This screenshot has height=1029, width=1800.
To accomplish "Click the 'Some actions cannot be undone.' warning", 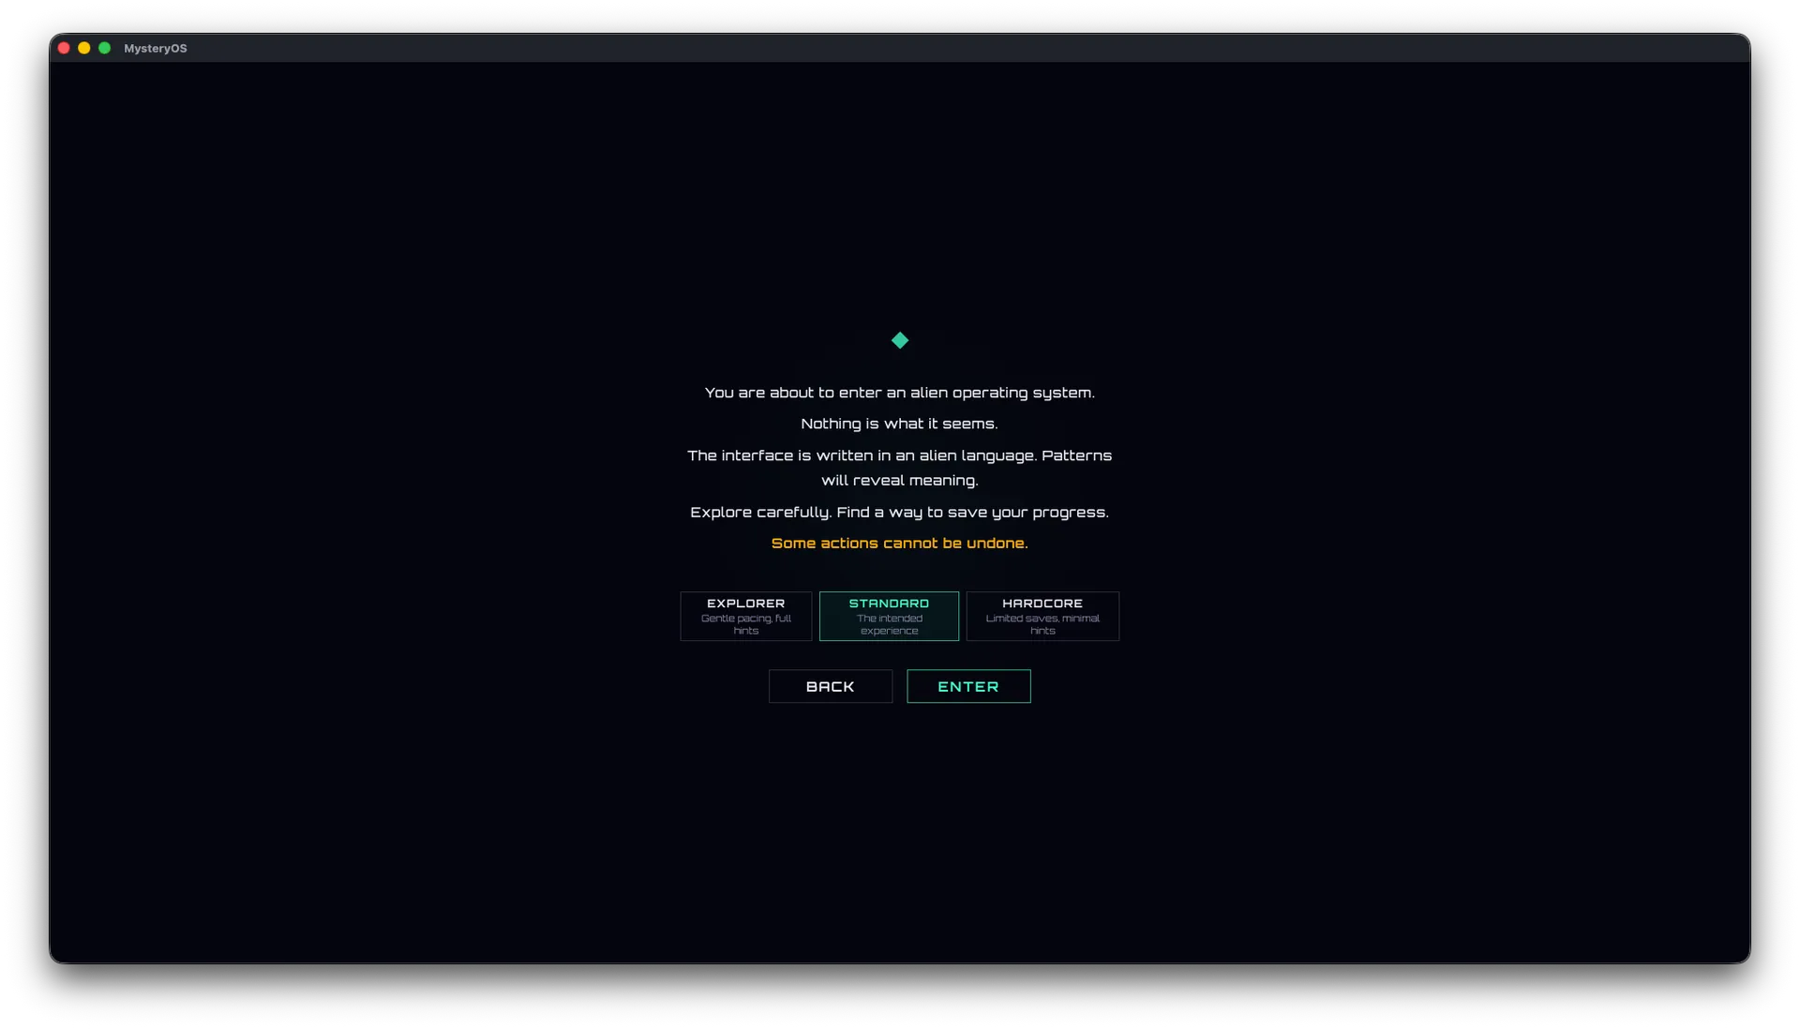I will tap(899, 544).
